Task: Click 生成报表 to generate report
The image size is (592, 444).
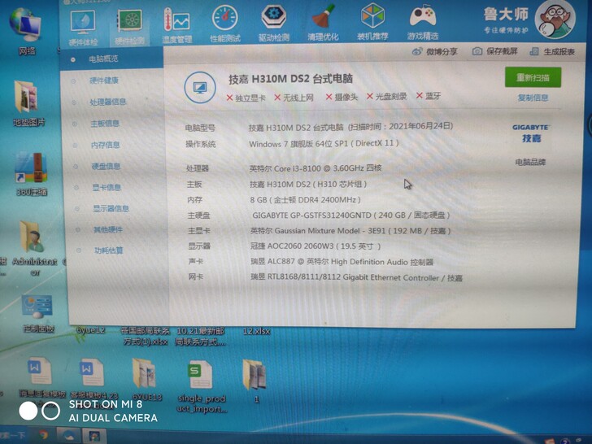Action: (x=552, y=52)
